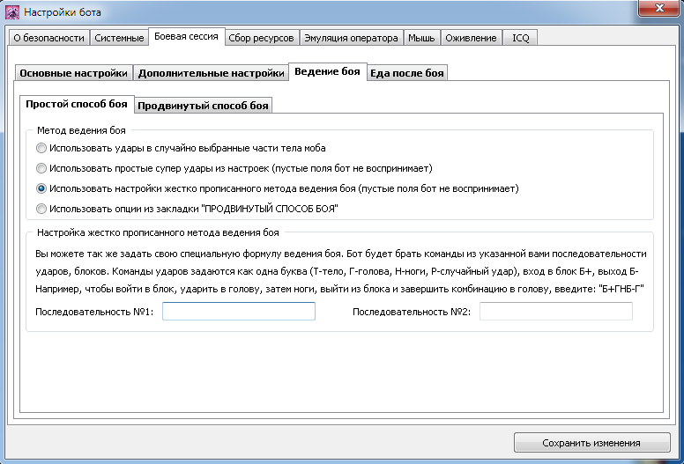Click the 'Последовательность №2' input field
The image size is (684, 464).
tap(555, 311)
